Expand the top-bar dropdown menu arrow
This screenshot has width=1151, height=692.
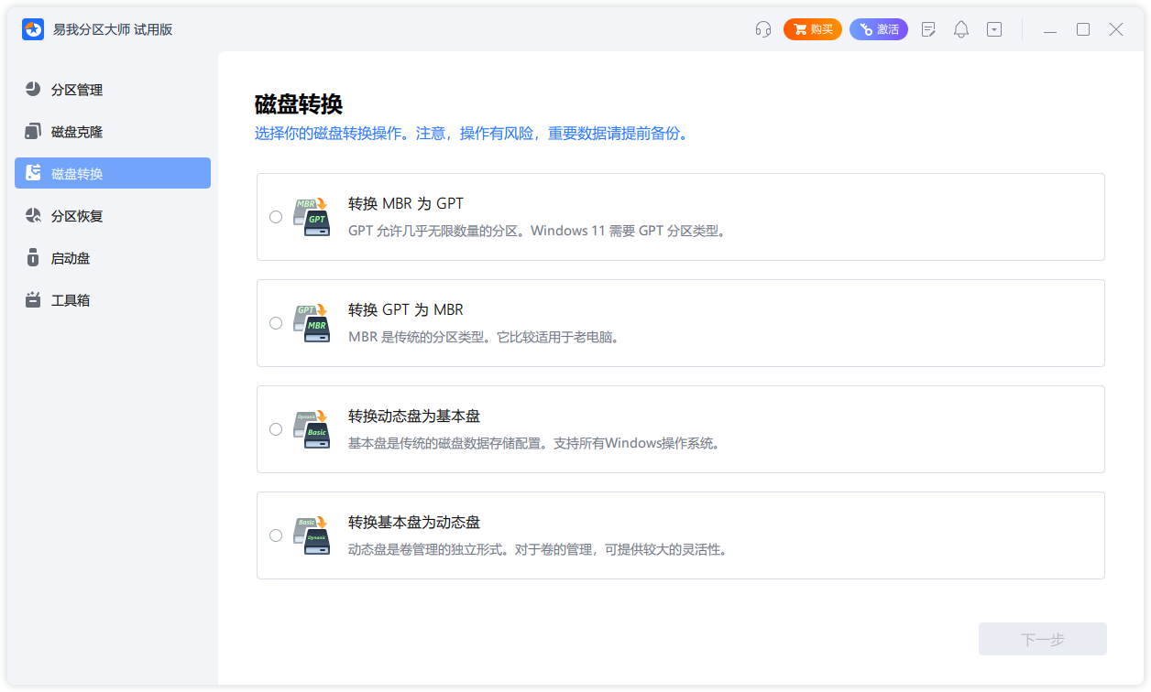click(x=993, y=29)
